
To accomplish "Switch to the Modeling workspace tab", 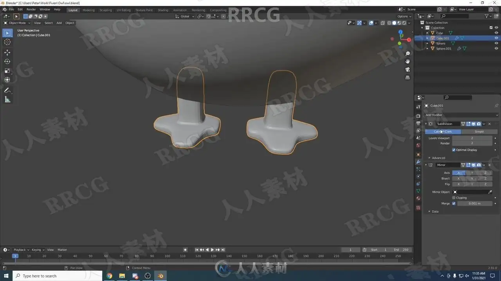I will pos(88,10).
